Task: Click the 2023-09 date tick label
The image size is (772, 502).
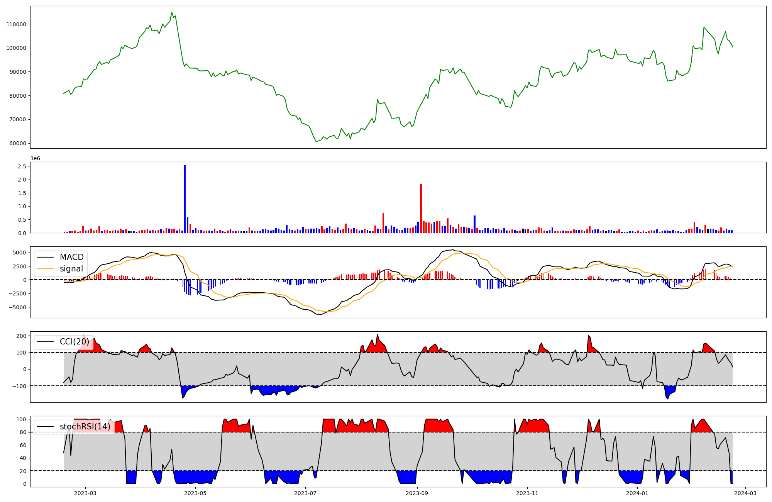Action: point(417,493)
